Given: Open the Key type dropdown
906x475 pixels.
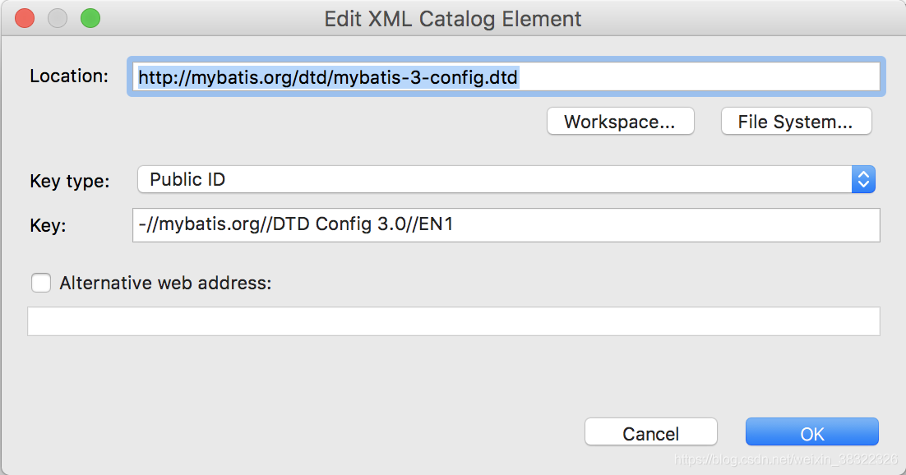Looking at the screenshot, I should (x=506, y=179).
